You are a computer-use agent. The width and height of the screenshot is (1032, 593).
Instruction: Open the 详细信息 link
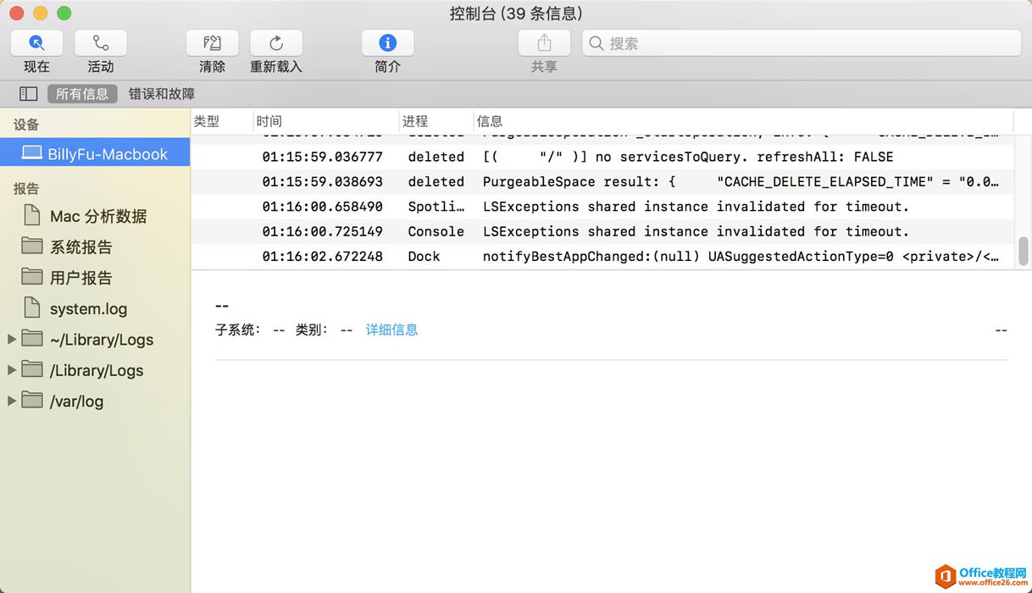click(391, 330)
